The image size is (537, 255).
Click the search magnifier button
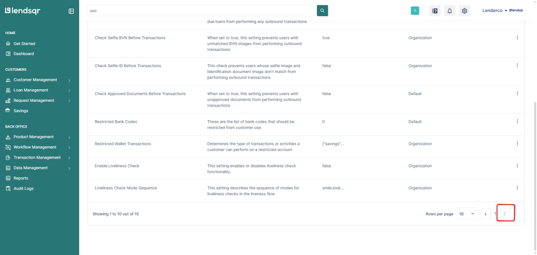tap(323, 10)
